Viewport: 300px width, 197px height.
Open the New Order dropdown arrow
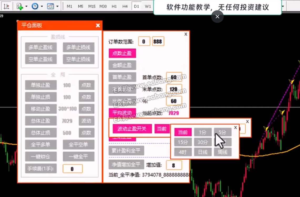tap(26, 6)
